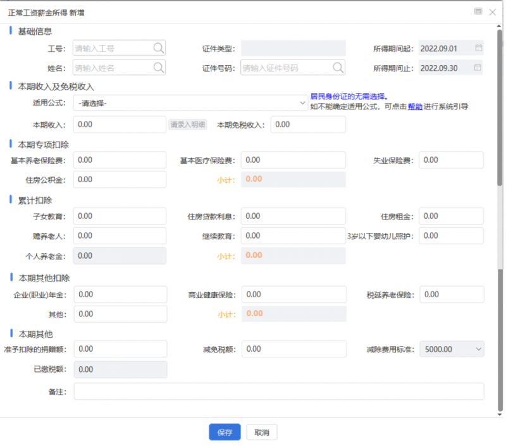
Task: Open calendar icon for 所得期间起
Action: tap(478, 48)
